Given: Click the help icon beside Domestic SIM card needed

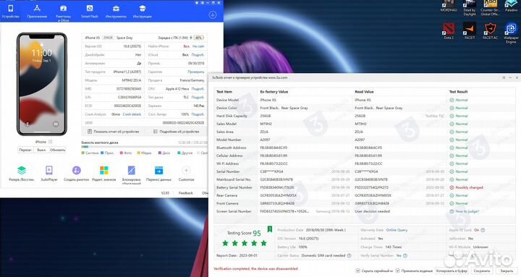Looking at the screenshot, I should [x=349, y=256].
